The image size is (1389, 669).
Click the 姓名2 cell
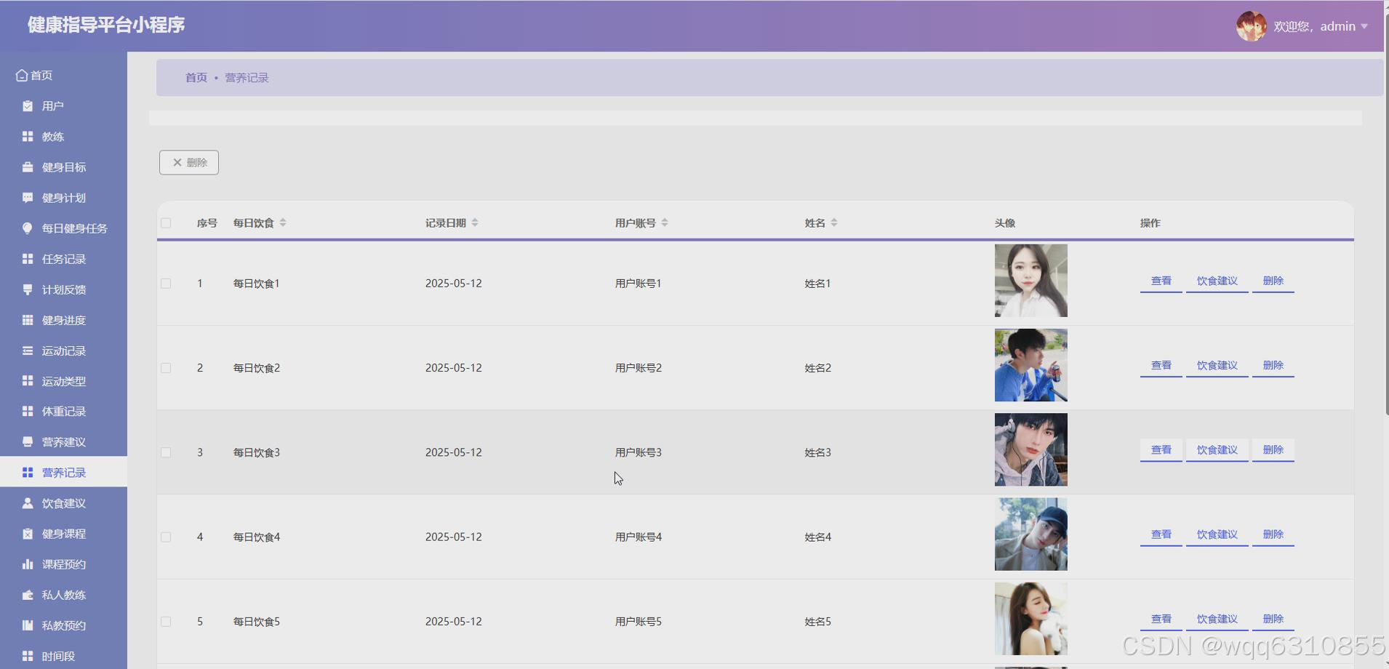pyautogui.click(x=818, y=368)
